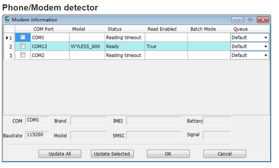The height and width of the screenshot is (168, 279).
Task: Click into the Baudrate field
Action: [x=37, y=135]
